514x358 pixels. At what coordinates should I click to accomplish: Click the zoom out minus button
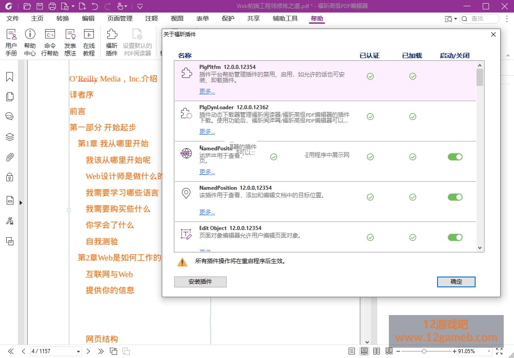tap(398, 351)
